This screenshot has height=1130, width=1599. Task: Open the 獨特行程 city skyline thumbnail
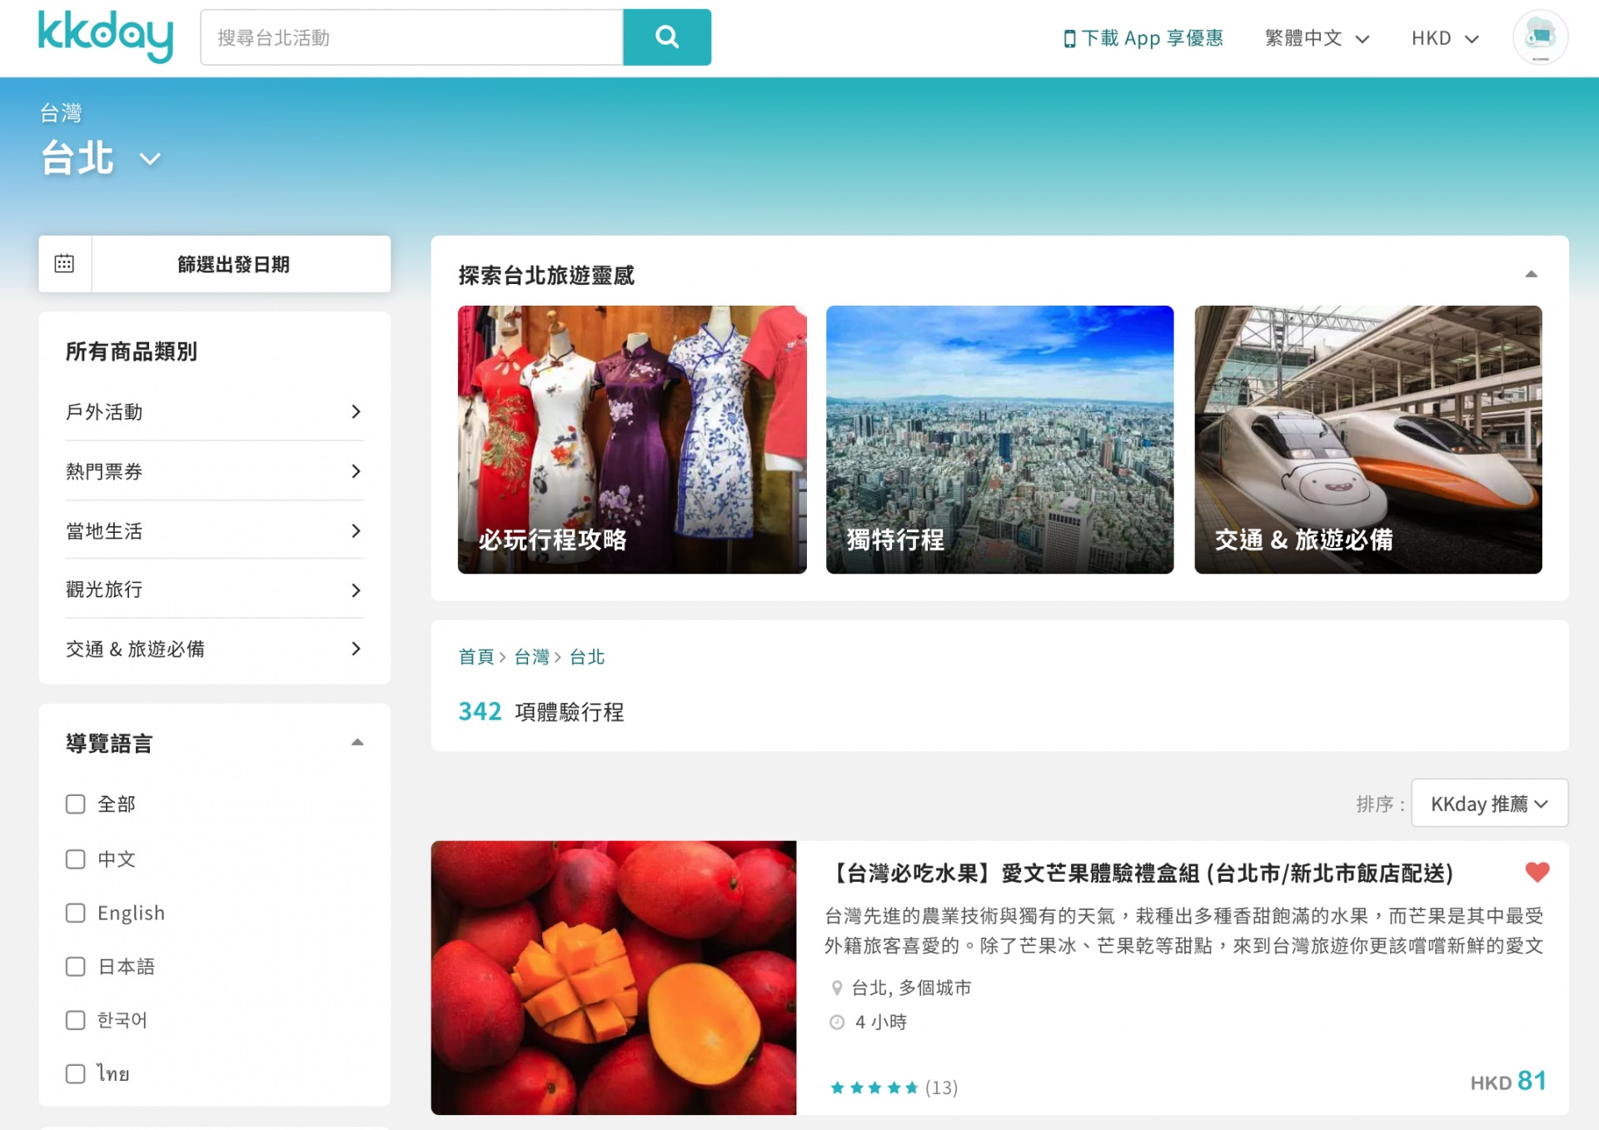[x=999, y=440]
